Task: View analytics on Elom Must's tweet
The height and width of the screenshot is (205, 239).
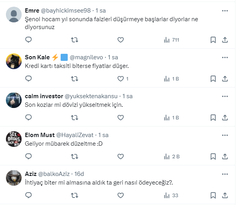Action: 171,156
